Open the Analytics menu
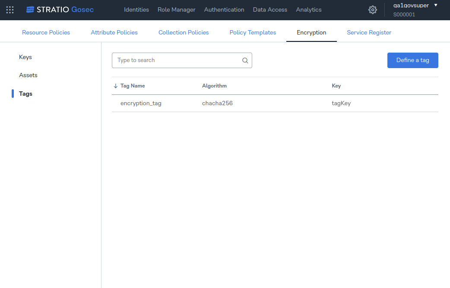 [309, 9]
